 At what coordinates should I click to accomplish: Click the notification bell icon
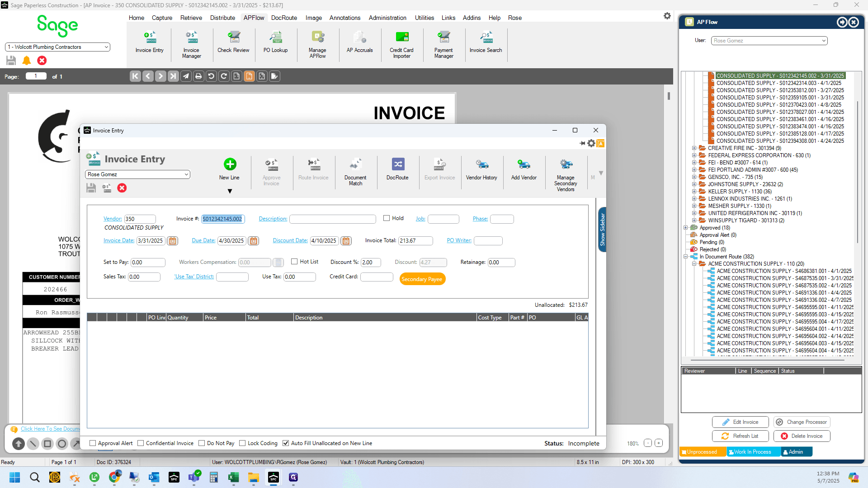[x=27, y=61]
